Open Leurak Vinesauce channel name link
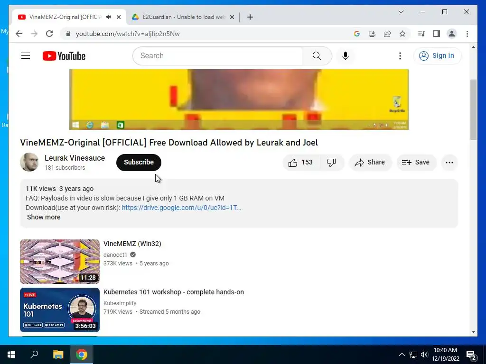Image resolution: width=486 pixels, height=364 pixels. click(75, 158)
